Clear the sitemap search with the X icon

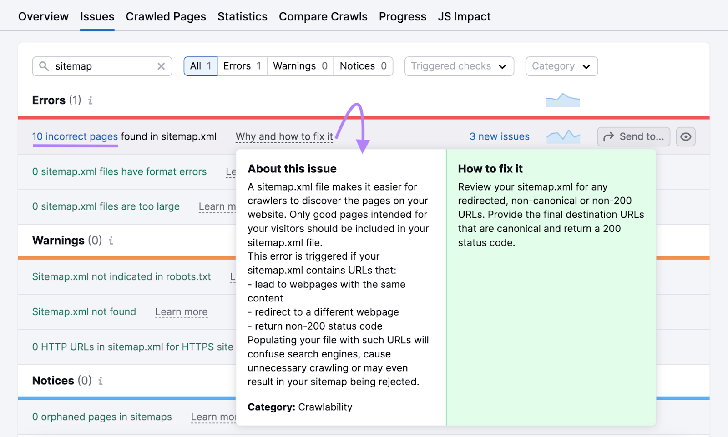tap(161, 66)
